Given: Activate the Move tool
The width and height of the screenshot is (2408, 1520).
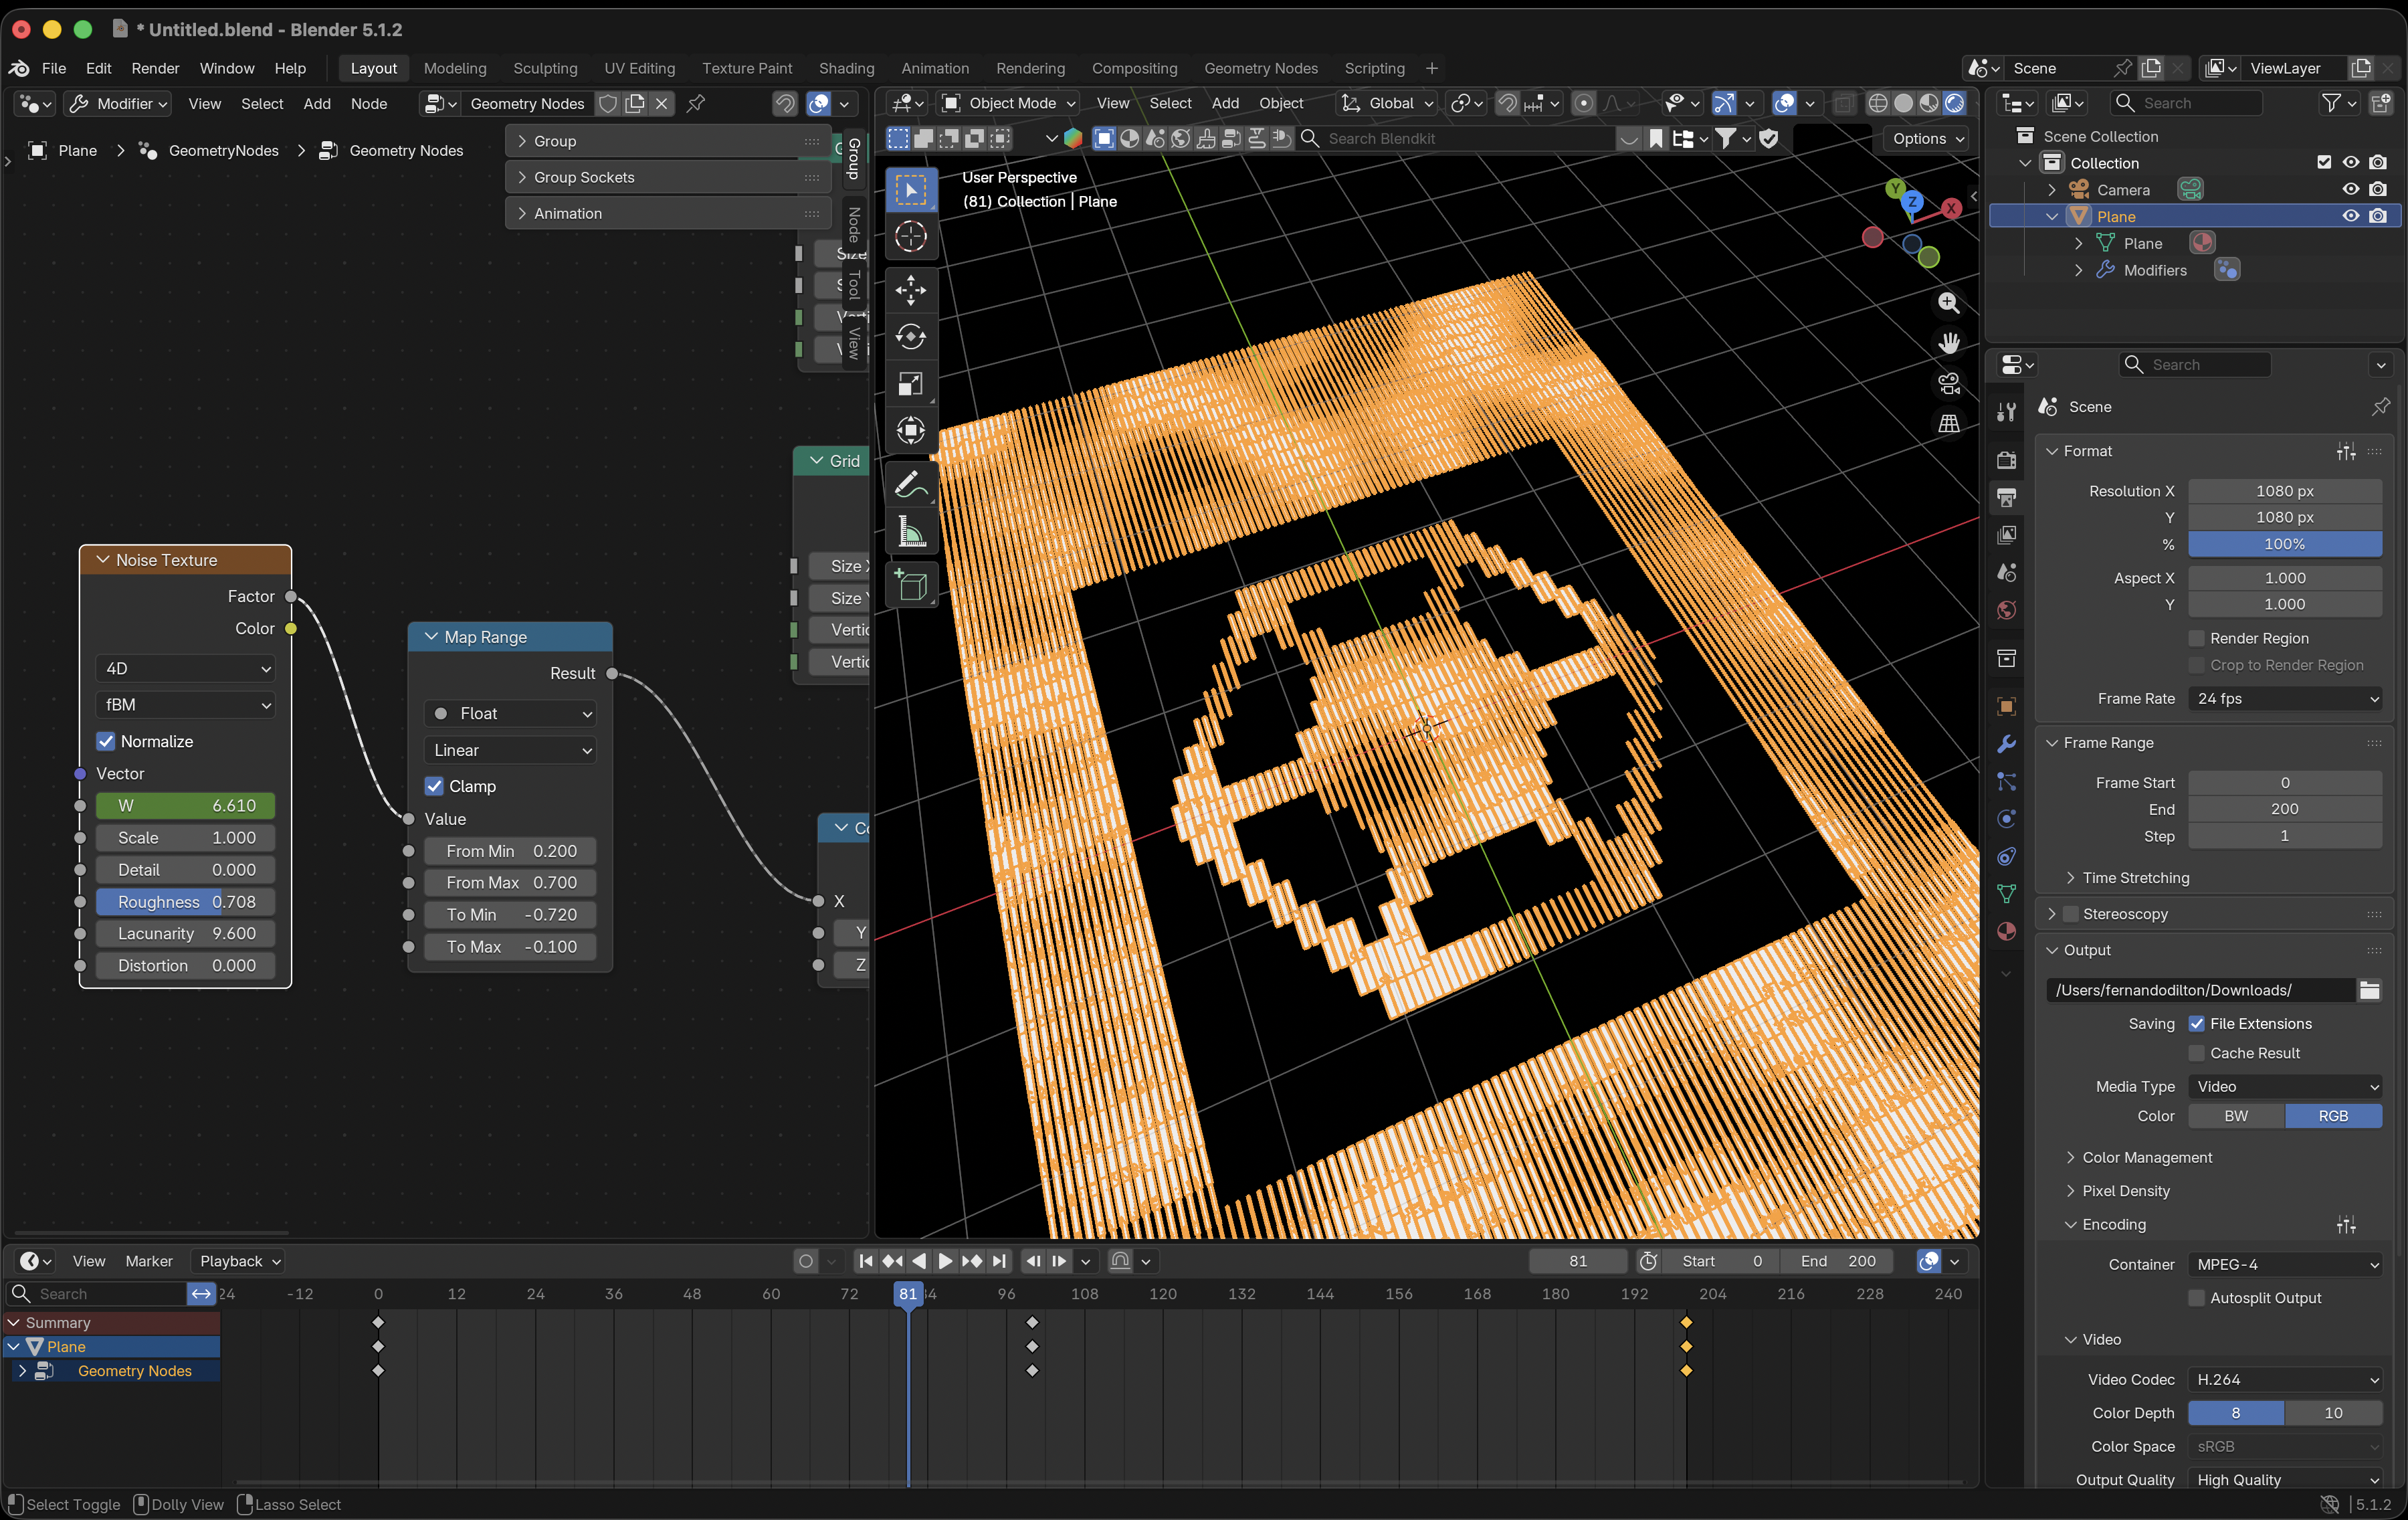Looking at the screenshot, I should tap(910, 291).
